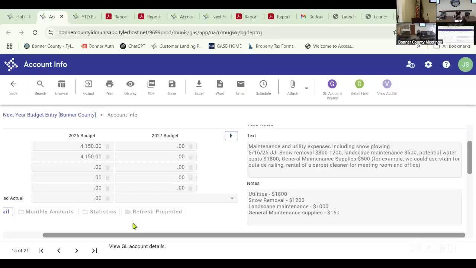Switch to the Next Ye browser tab
476x268 pixels.
pos(215,17)
